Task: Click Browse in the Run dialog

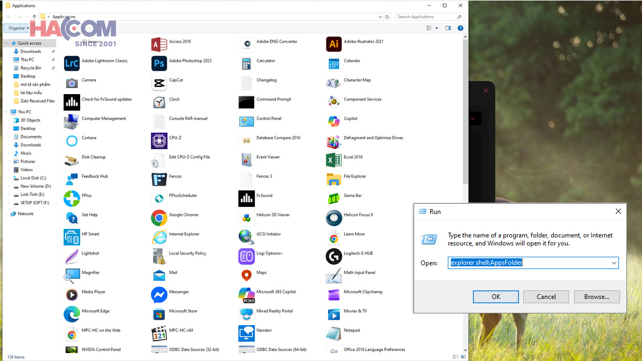Action: point(597,296)
